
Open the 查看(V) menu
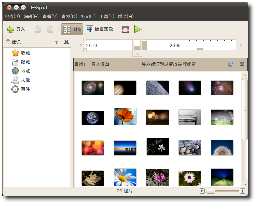(x=50, y=16)
